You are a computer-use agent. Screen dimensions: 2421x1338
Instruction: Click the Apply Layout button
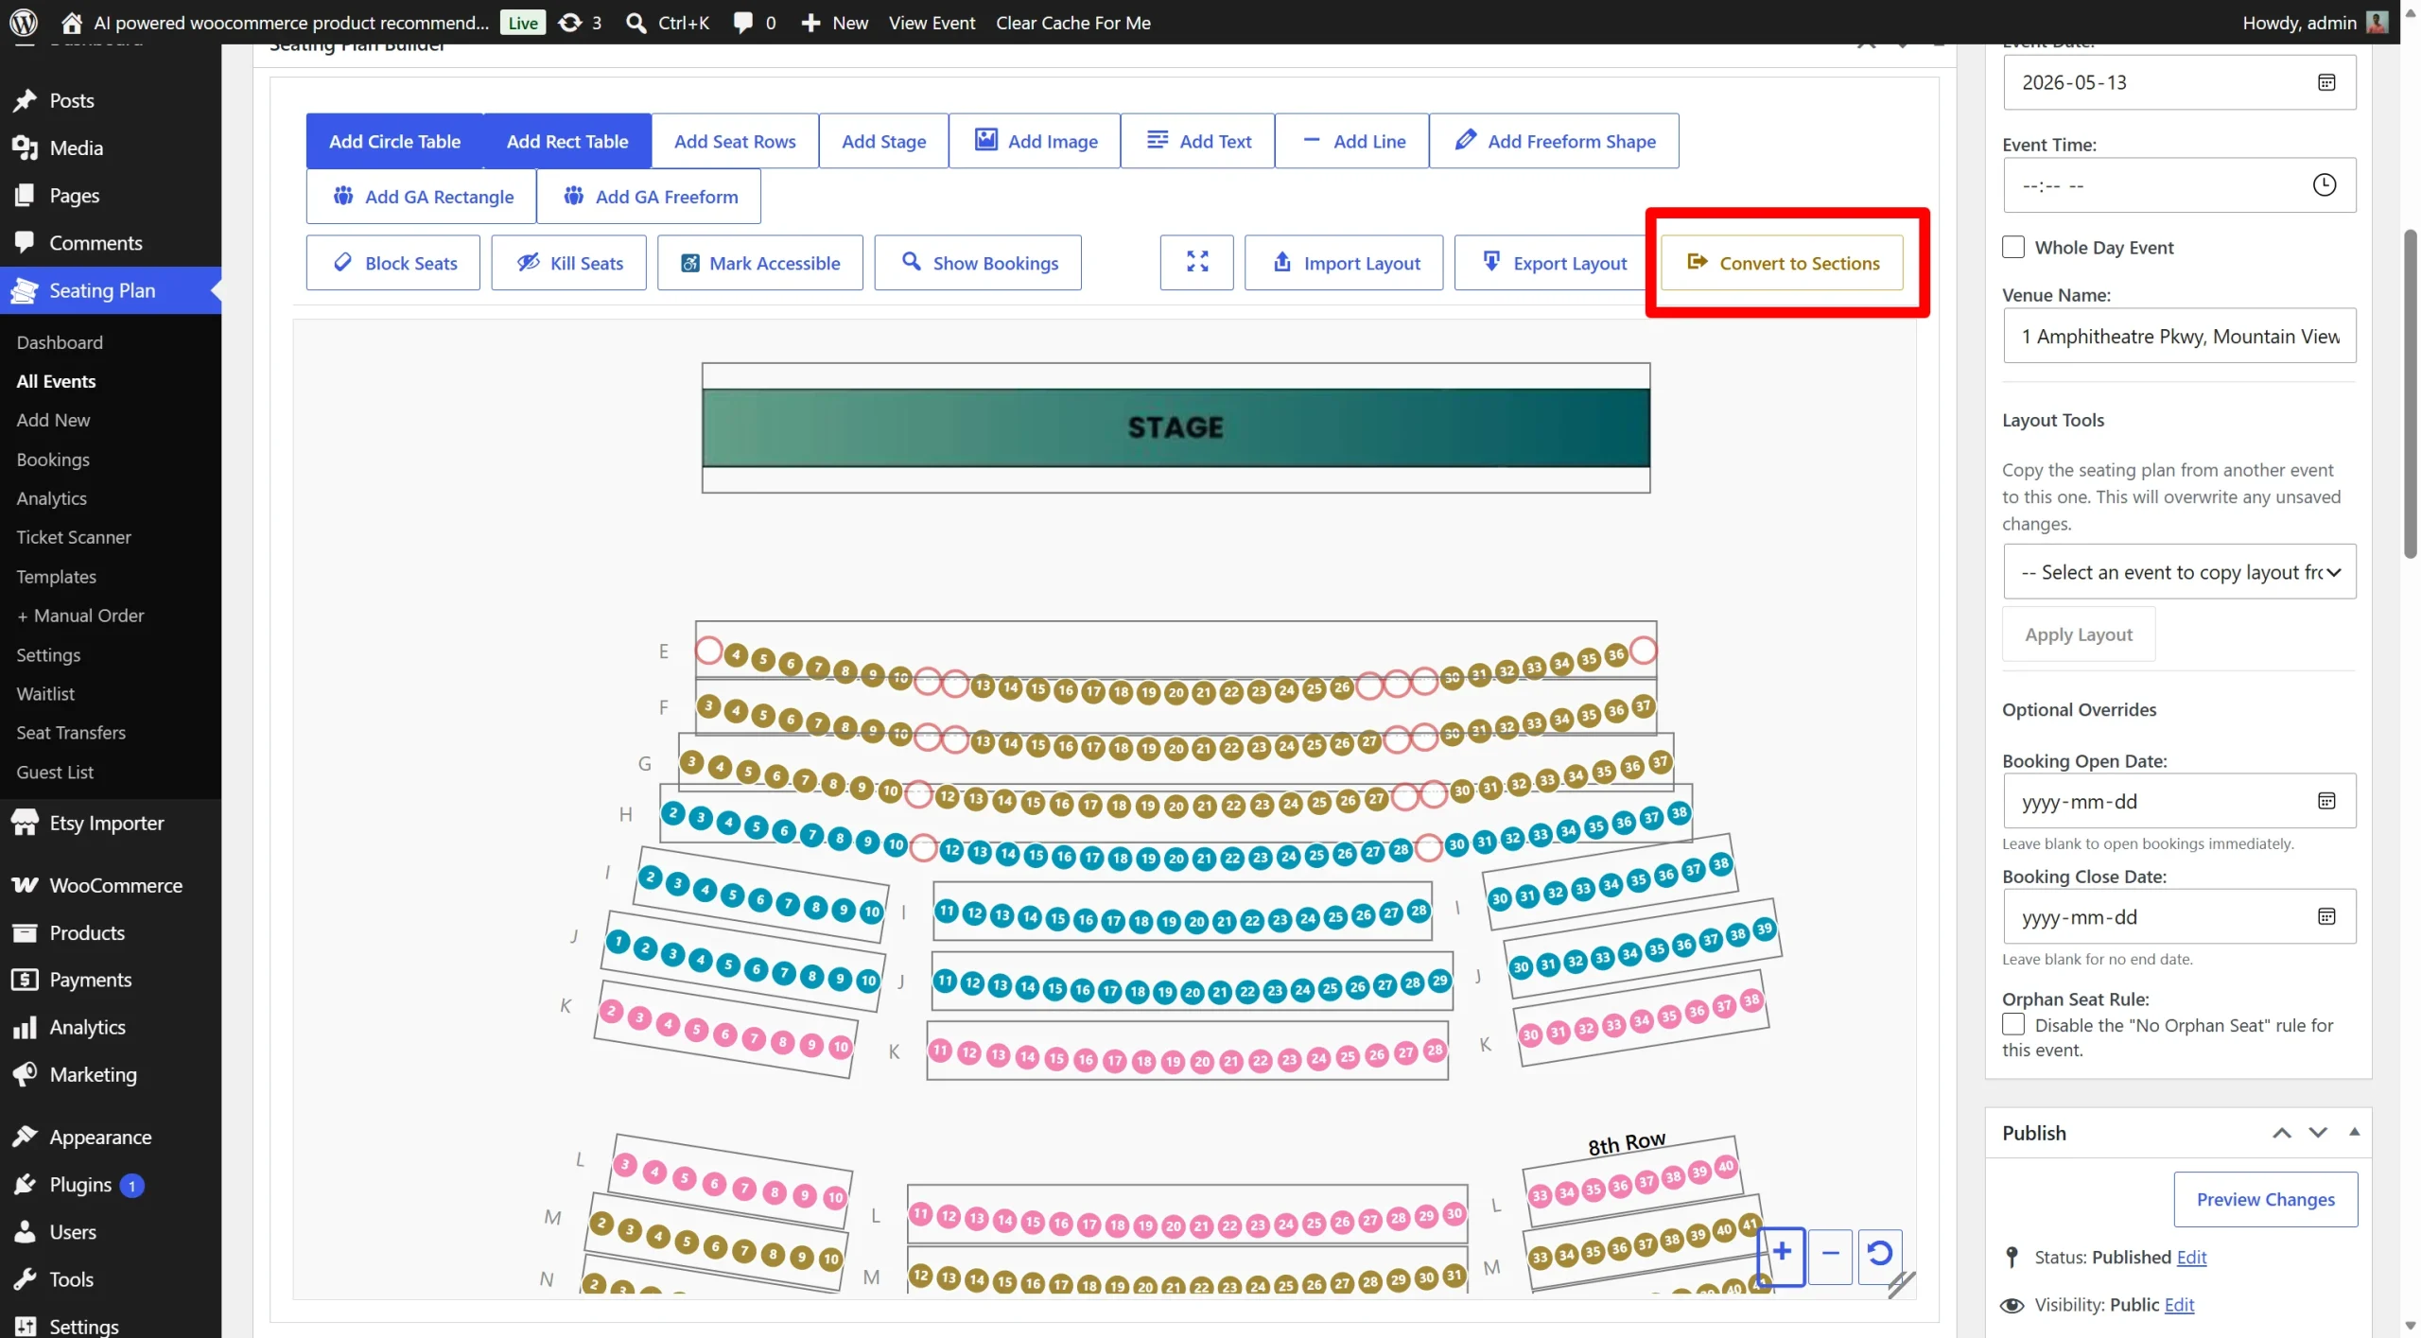2079,634
